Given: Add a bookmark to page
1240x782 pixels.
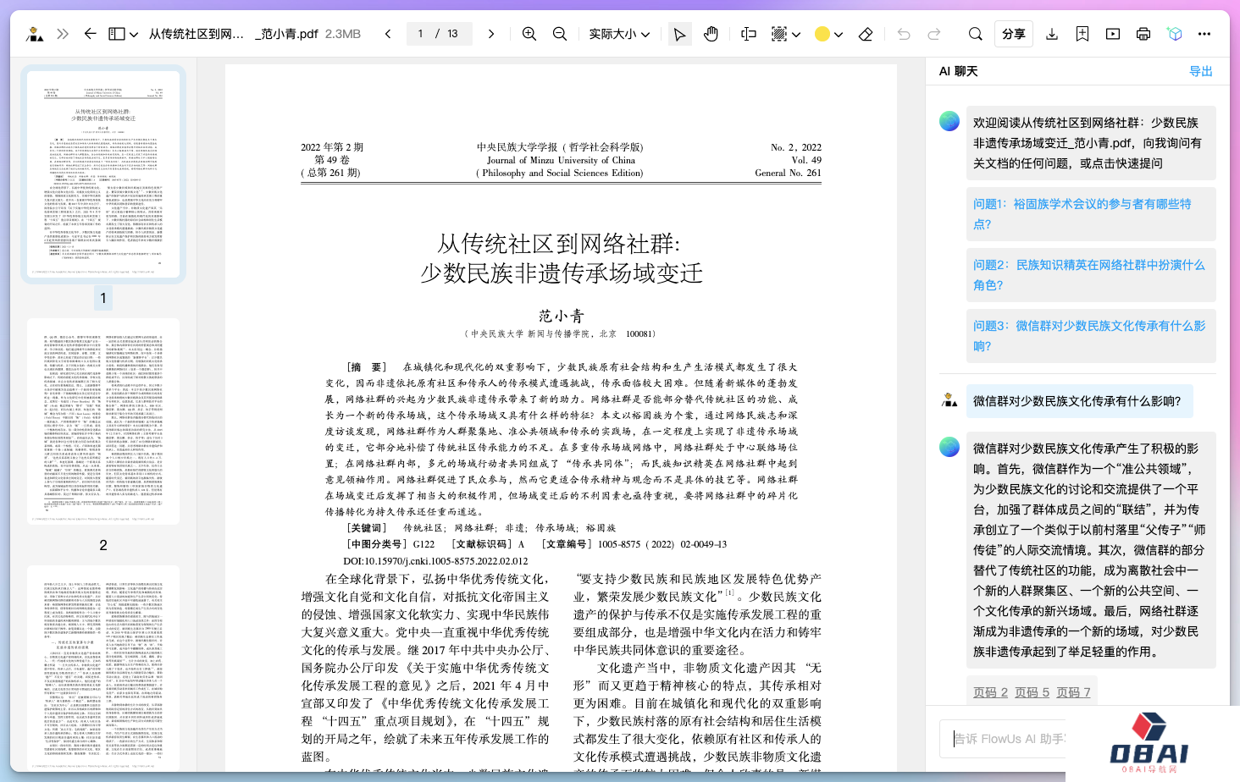Looking at the screenshot, I should tap(1082, 34).
